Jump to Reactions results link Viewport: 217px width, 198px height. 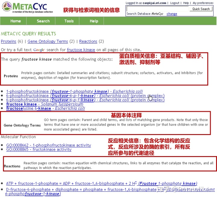click(x=88, y=41)
